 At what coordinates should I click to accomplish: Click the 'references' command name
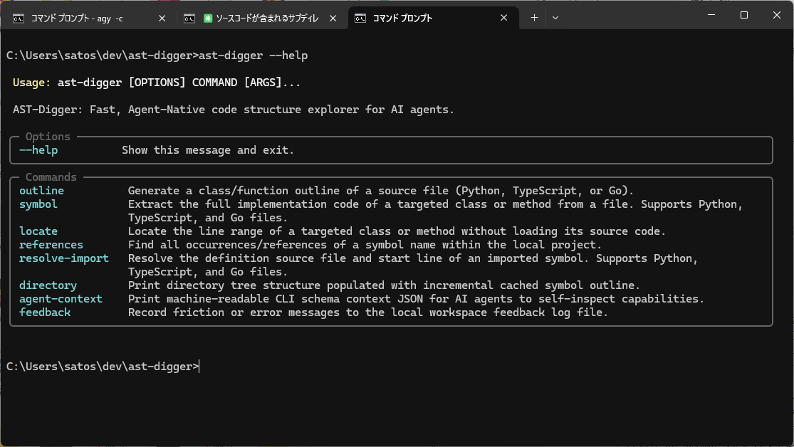click(x=51, y=245)
